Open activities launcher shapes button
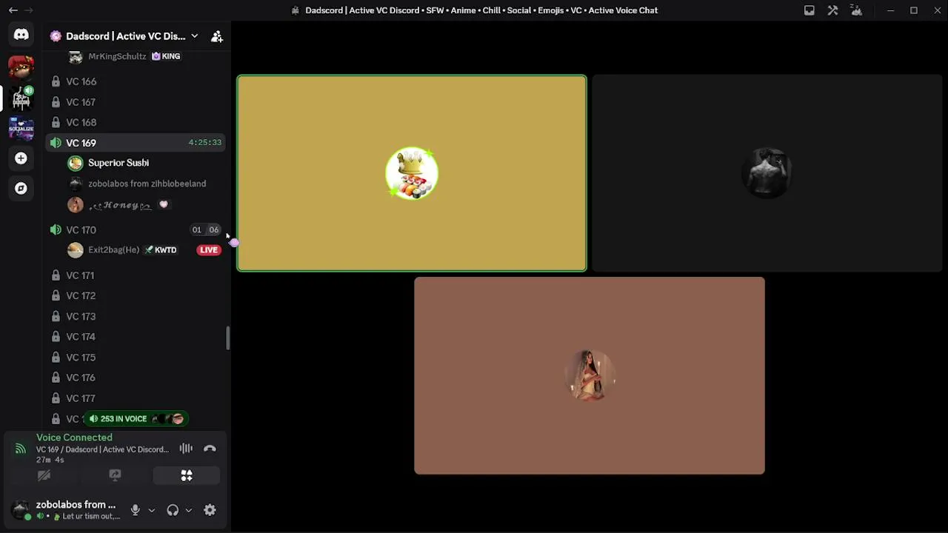Screen dimensions: 948x533 187,475
